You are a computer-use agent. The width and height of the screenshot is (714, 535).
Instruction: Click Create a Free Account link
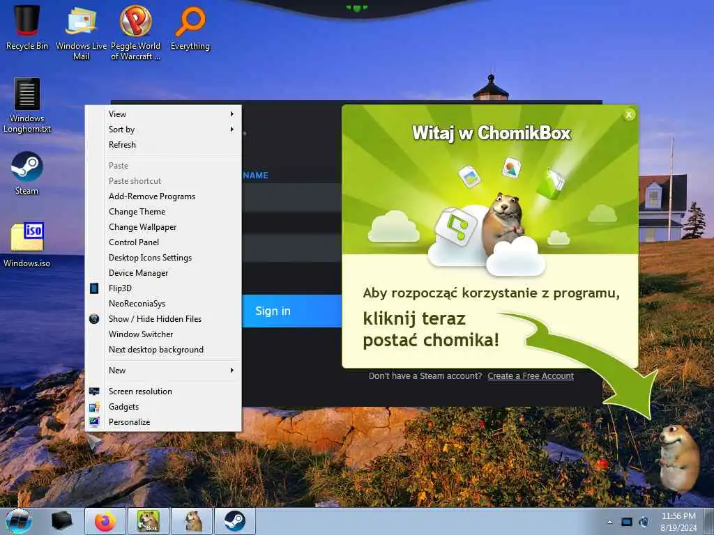pos(531,376)
